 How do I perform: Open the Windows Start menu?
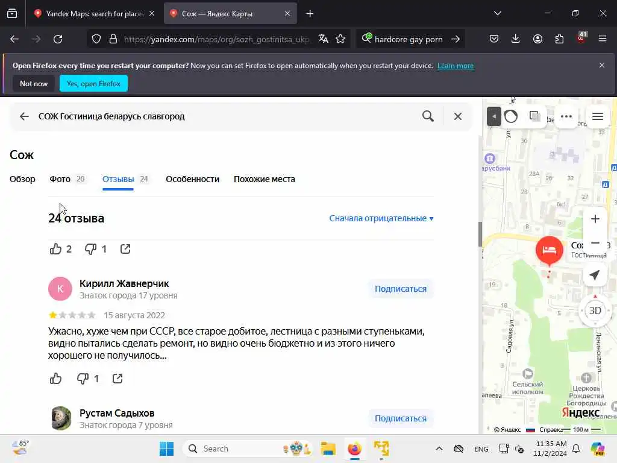[166, 449]
